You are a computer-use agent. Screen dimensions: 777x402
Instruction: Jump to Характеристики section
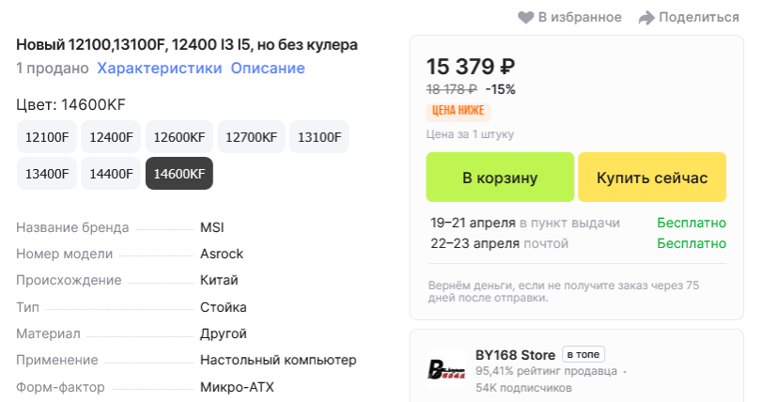(x=160, y=69)
